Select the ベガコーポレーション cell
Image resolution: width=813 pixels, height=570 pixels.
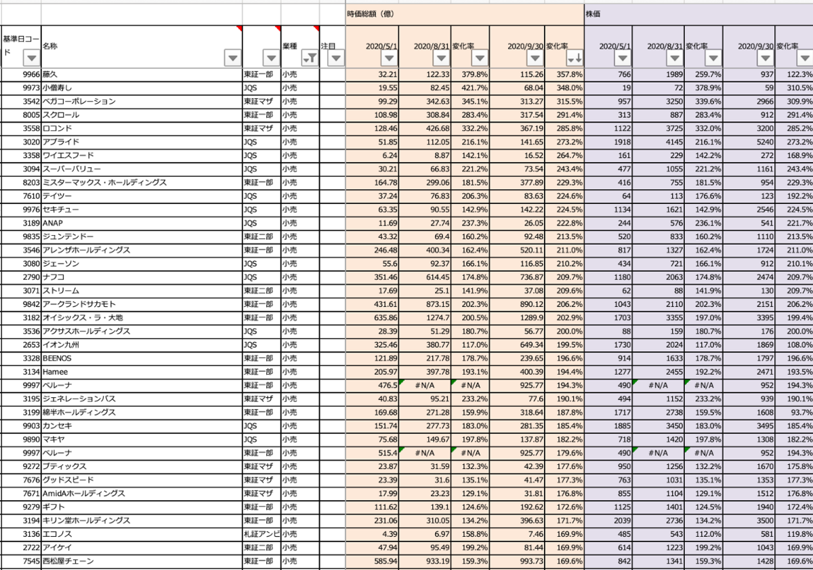pos(142,102)
